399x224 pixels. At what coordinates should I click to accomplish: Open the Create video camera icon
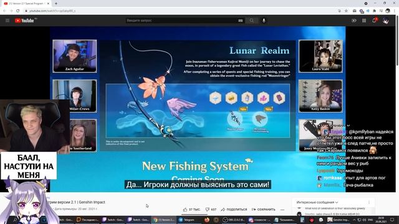tap(353, 21)
